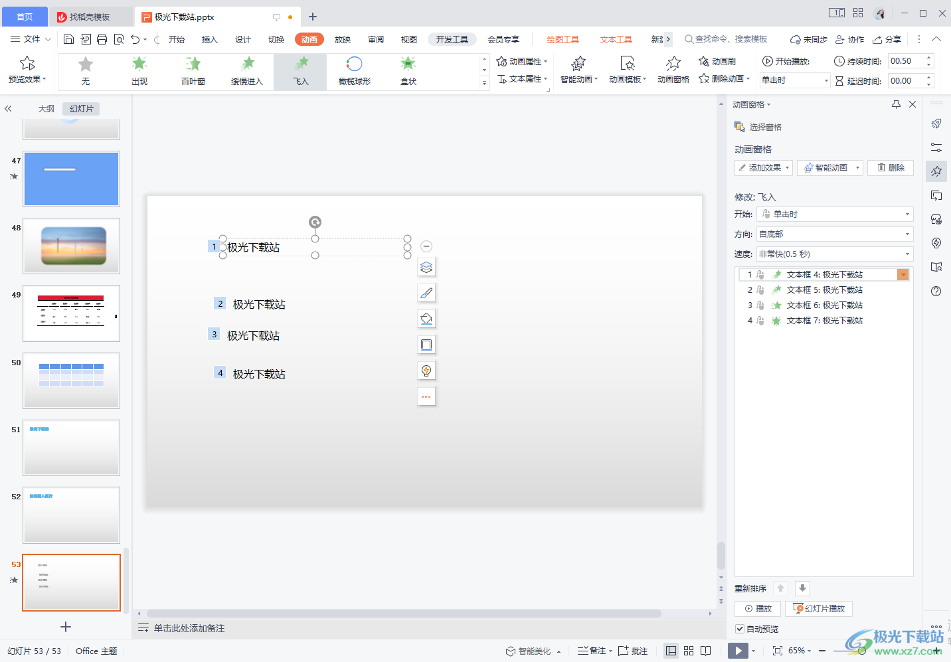The image size is (951, 662).
Task: Increase delay time with up stepper
Action: click(929, 77)
